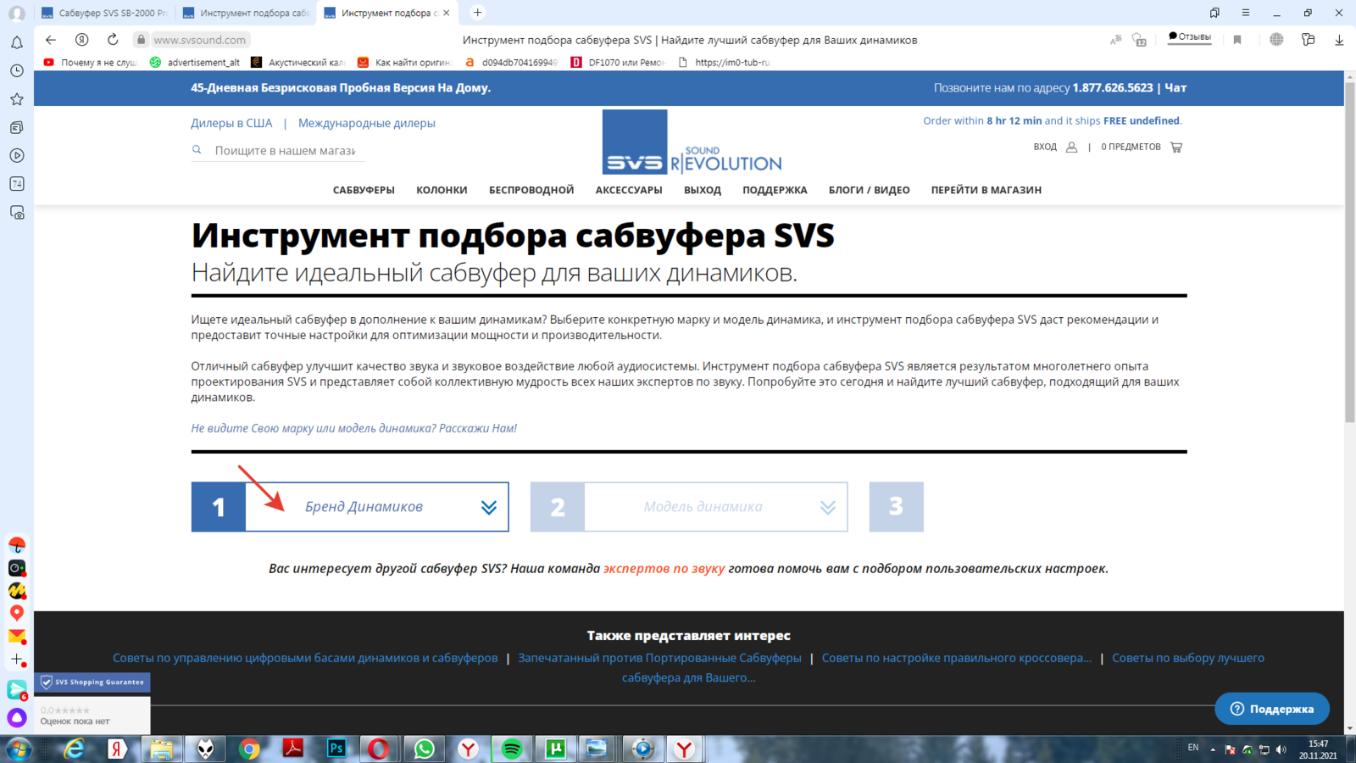Viewport: 1356px width, 763px height.
Task: Open the БЛОГИ / ВИДЕО menu
Action: (869, 190)
